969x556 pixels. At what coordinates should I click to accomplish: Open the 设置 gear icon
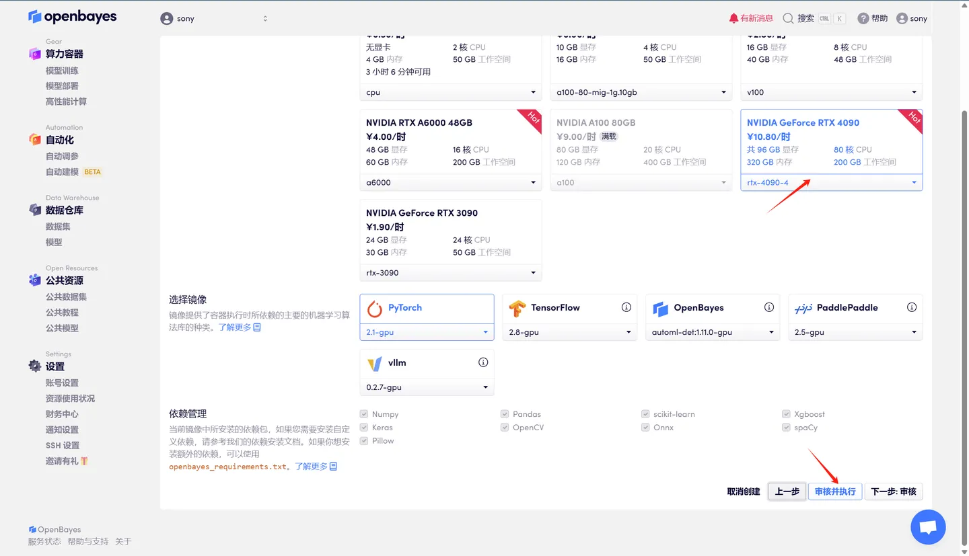point(35,366)
